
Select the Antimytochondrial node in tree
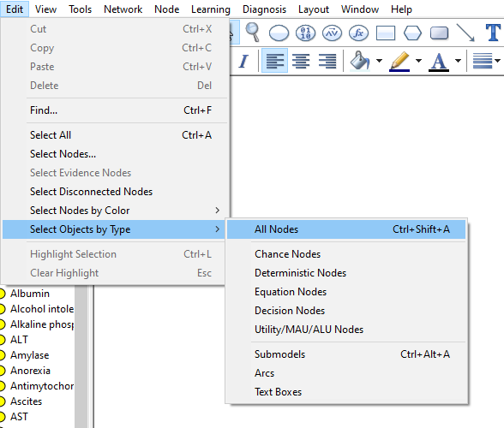click(x=42, y=386)
